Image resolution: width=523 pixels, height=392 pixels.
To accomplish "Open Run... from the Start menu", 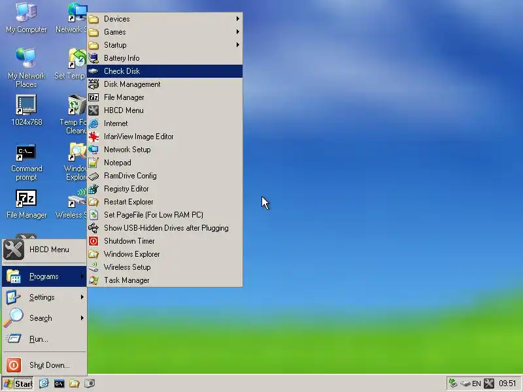I will click(x=44, y=339).
